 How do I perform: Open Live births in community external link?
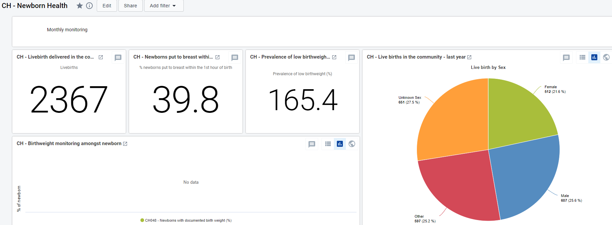469,57
